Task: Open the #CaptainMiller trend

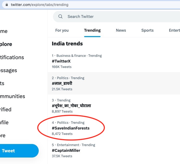Action: (114, 150)
